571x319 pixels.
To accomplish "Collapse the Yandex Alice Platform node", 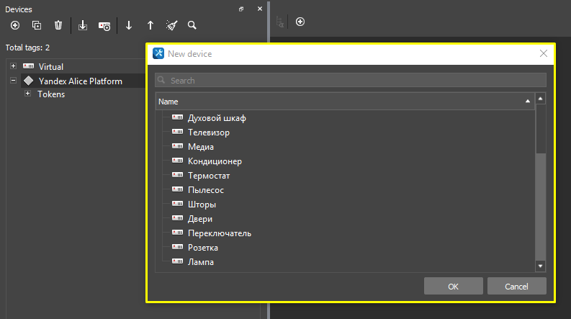I will (x=14, y=81).
